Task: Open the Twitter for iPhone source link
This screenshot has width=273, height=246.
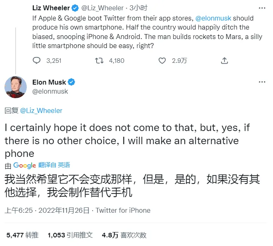Action: [123, 211]
